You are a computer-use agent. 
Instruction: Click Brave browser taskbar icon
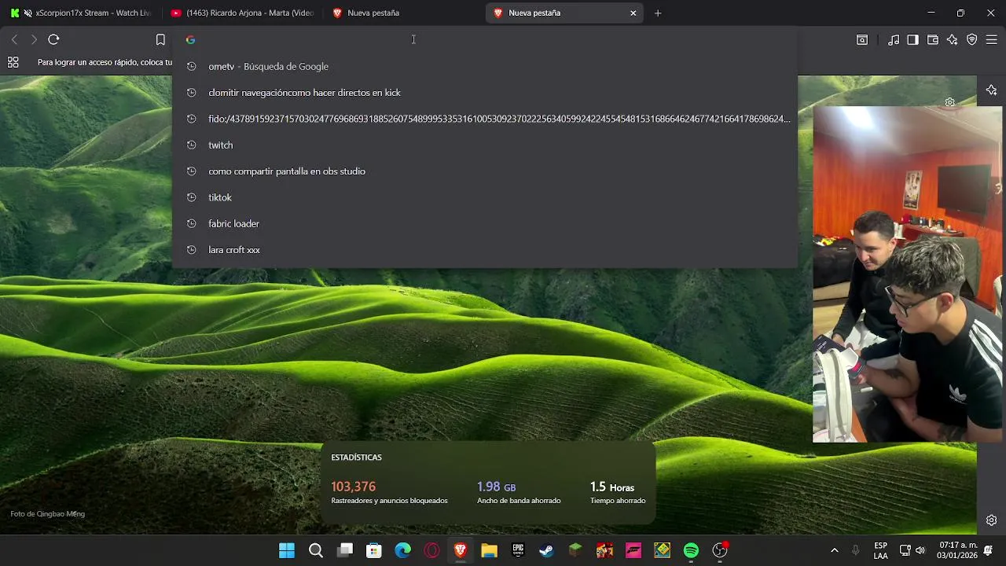point(461,550)
